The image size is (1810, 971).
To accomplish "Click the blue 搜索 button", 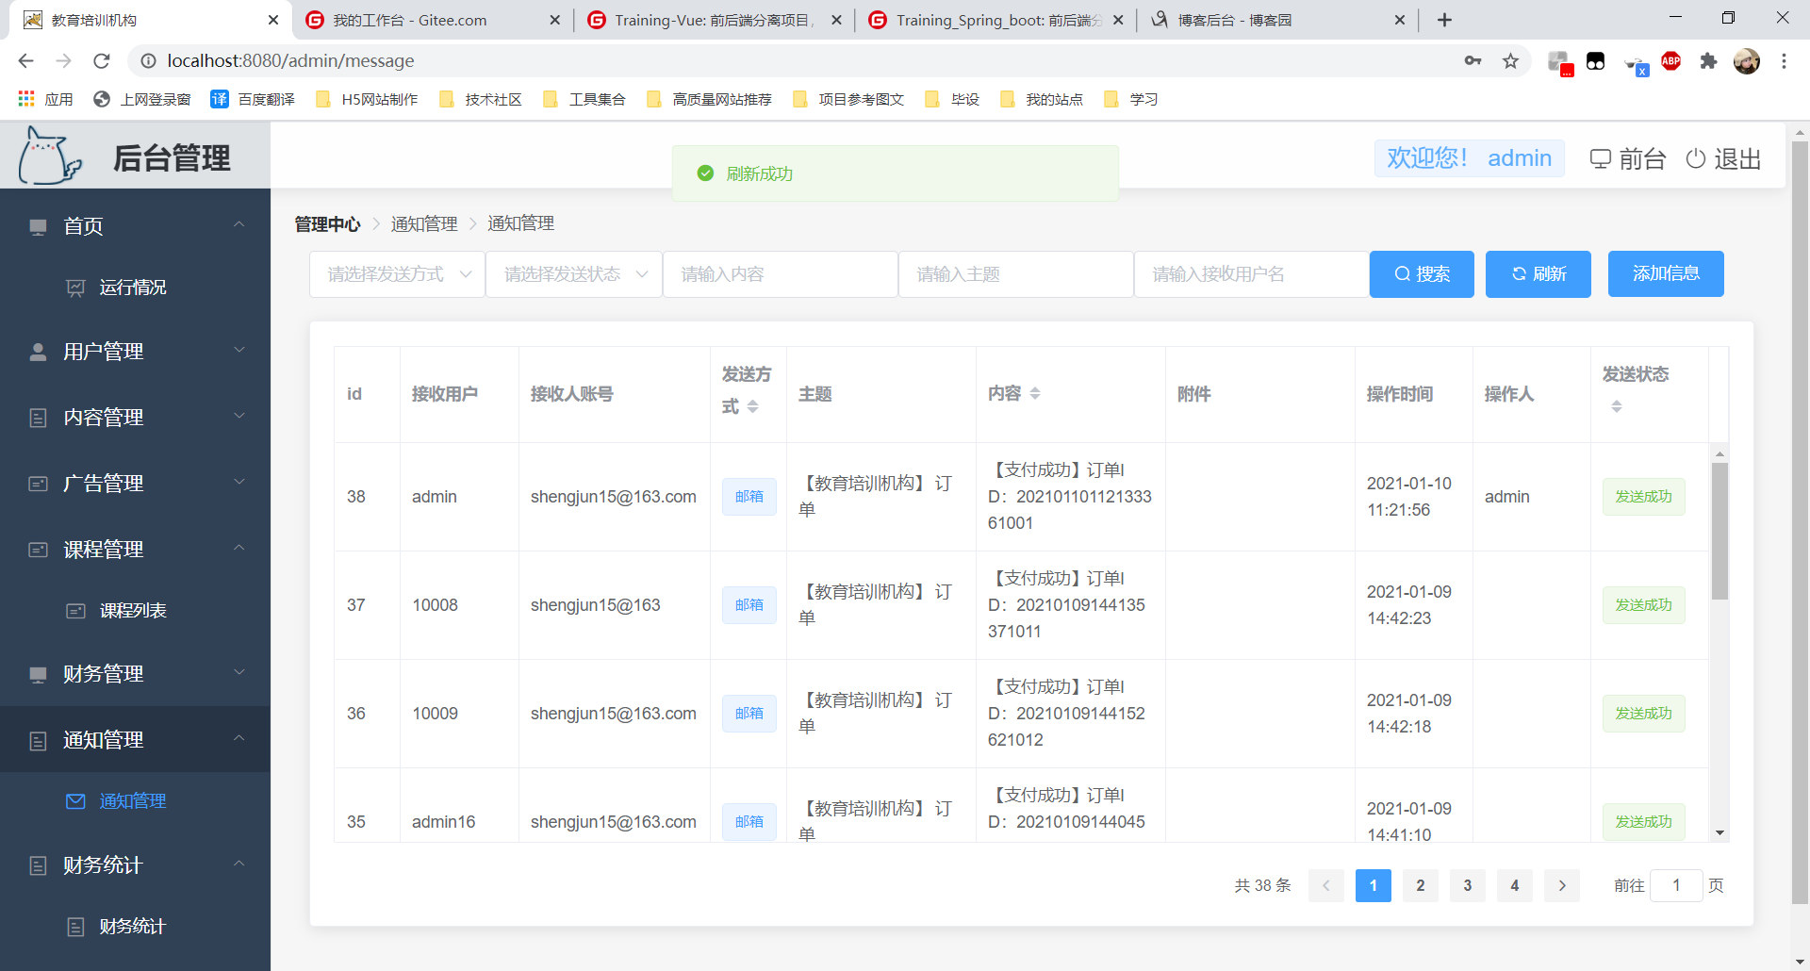I will tap(1422, 274).
